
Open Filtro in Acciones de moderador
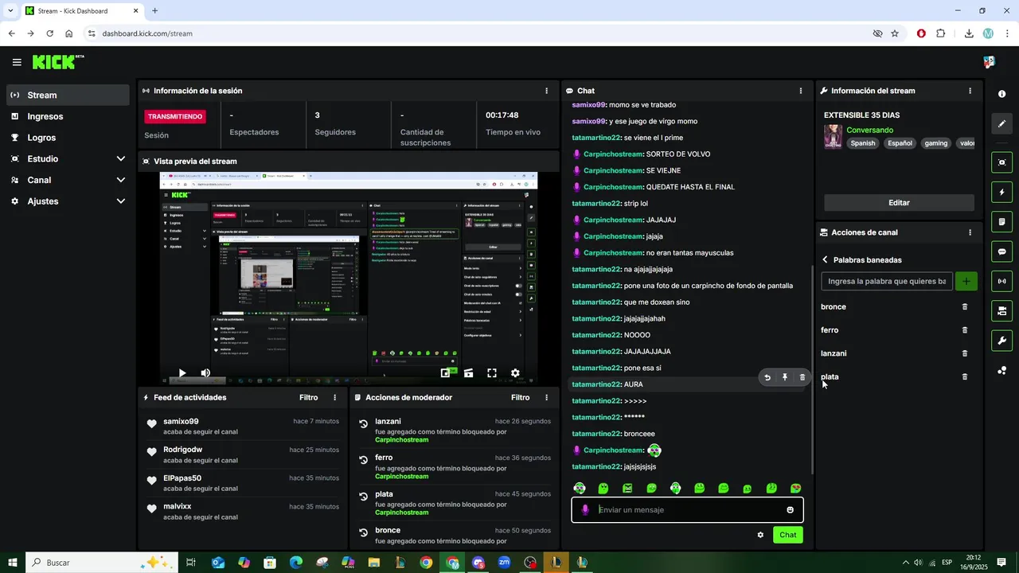click(520, 397)
